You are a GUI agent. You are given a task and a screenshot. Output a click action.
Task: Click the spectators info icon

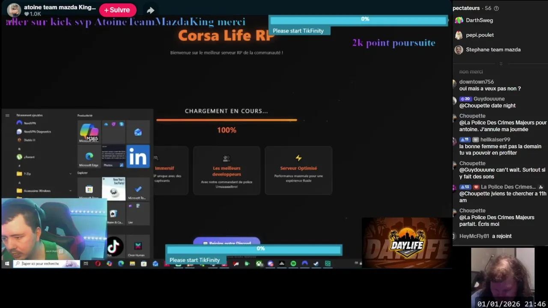click(496, 8)
